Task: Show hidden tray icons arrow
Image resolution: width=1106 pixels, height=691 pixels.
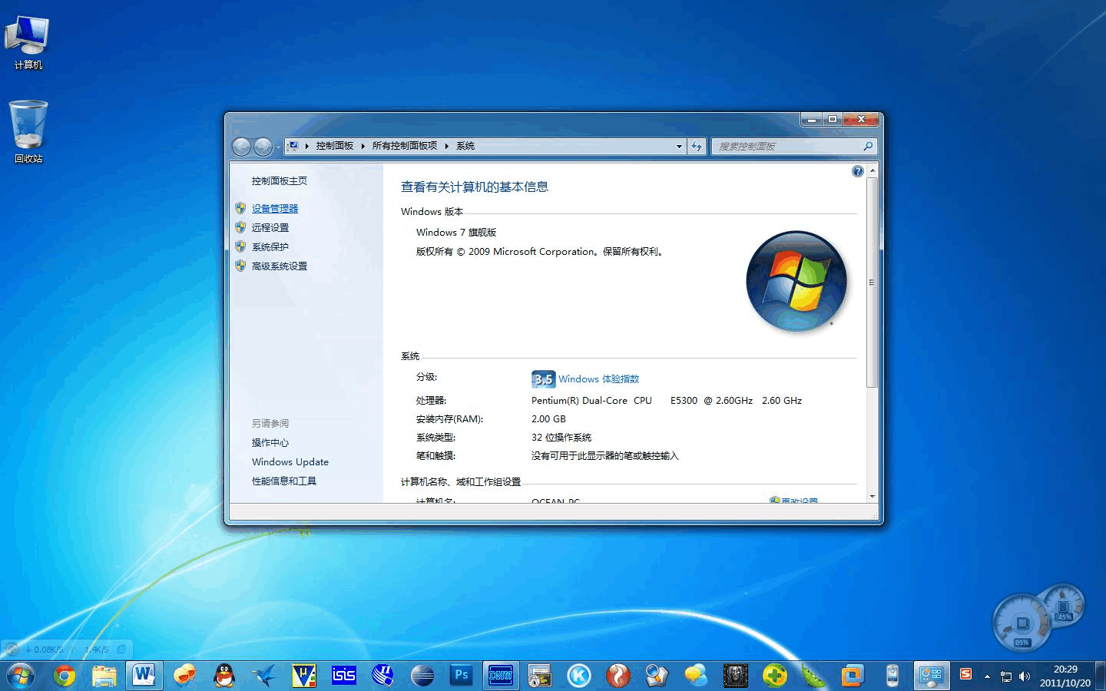Action: tap(988, 676)
